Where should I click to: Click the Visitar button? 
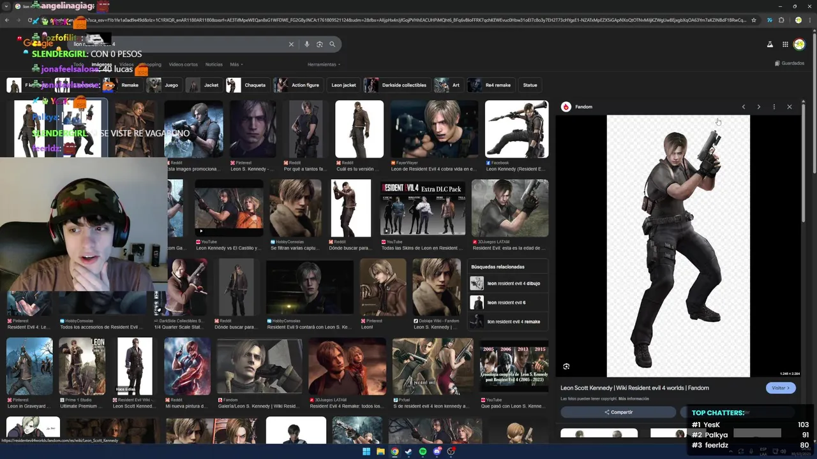[781, 388]
